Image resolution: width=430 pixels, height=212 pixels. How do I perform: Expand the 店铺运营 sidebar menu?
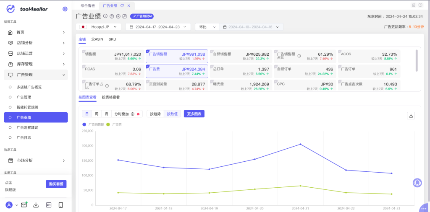coord(64,54)
